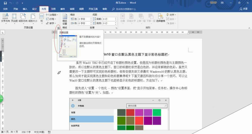
Task: Click the spacing before (段前) field
Action: pos(109,19)
